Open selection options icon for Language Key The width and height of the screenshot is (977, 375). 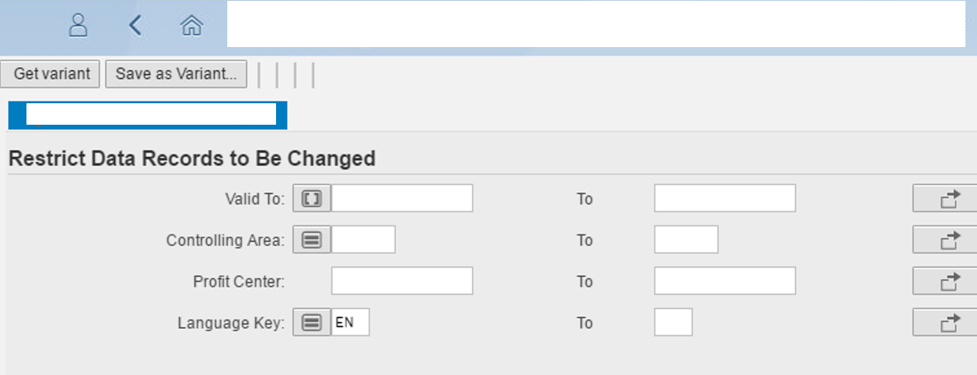point(312,323)
